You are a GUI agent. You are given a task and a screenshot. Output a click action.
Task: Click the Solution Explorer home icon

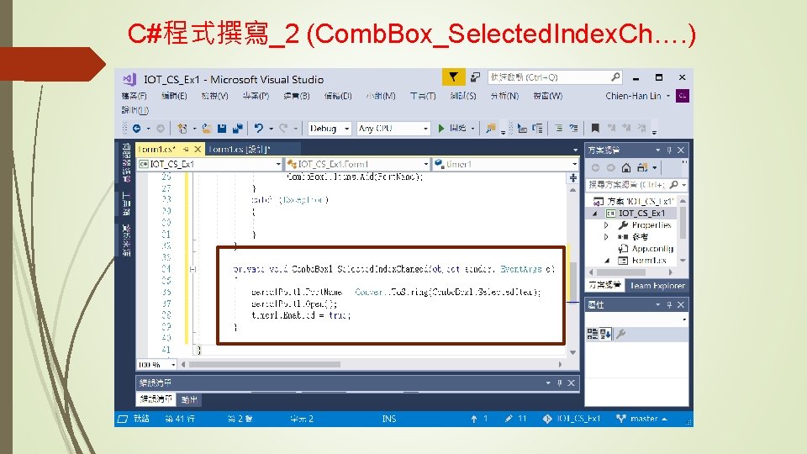[x=625, y=168]
